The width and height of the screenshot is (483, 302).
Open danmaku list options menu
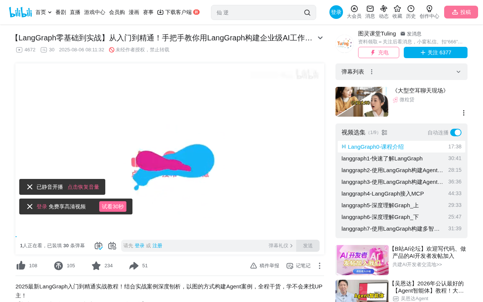(372, 72)
